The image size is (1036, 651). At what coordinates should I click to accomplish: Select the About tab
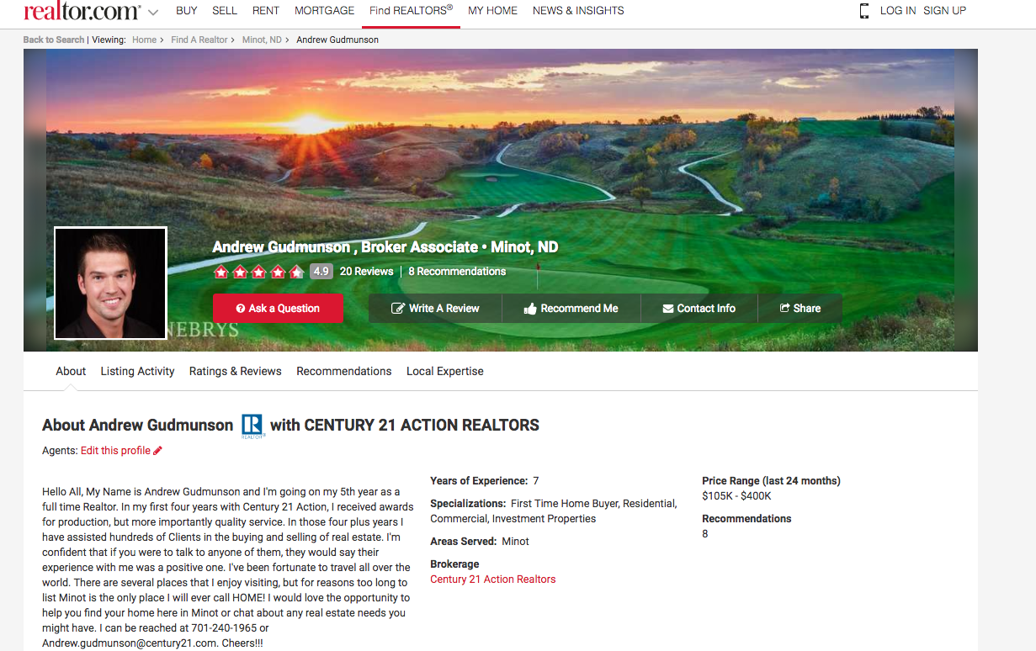(71, 371)
